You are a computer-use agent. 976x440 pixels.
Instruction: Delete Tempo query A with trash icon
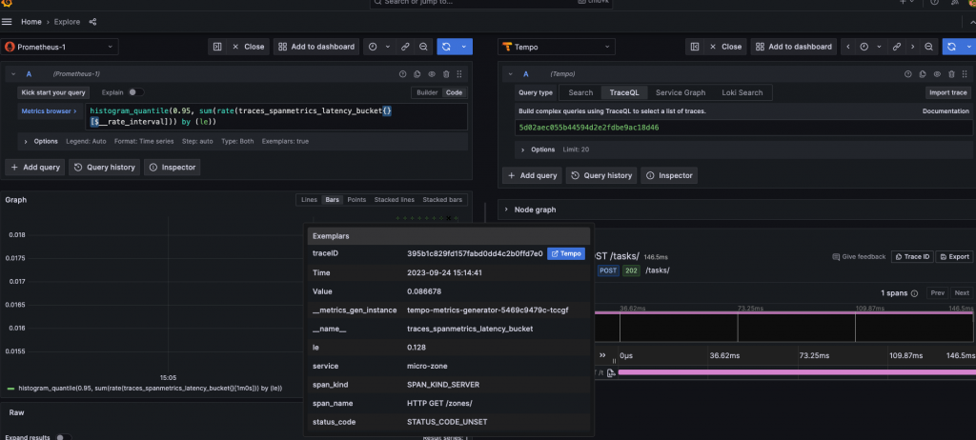click(951, 74)
